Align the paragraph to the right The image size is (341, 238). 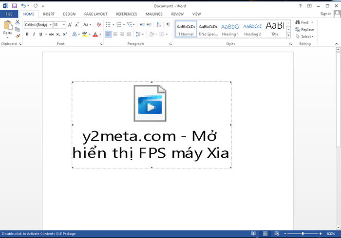(122, 34)
